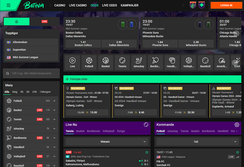Favorite the Pib FC vs Gombak FC match

point(238,152)
